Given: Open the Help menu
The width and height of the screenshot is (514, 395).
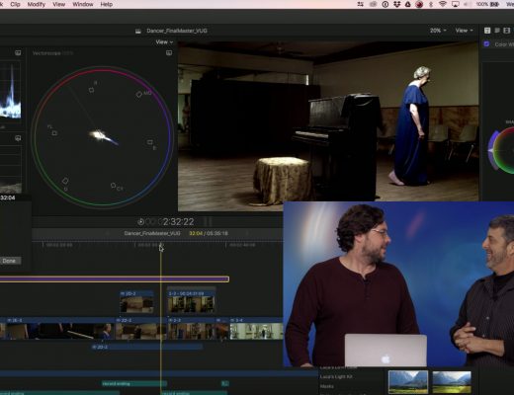Looking at the screenshot, I should click(x=106, y=4).
